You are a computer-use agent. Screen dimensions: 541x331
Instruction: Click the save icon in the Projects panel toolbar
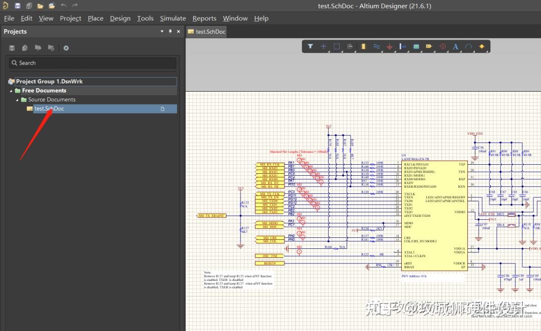pos(11,48)
